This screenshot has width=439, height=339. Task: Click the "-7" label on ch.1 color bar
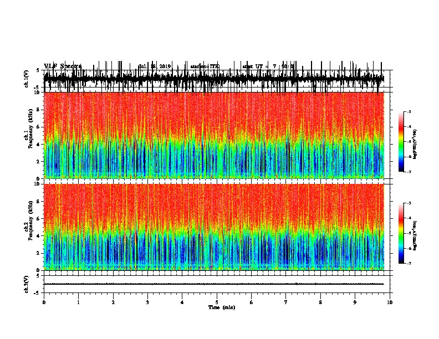(409, 172)
